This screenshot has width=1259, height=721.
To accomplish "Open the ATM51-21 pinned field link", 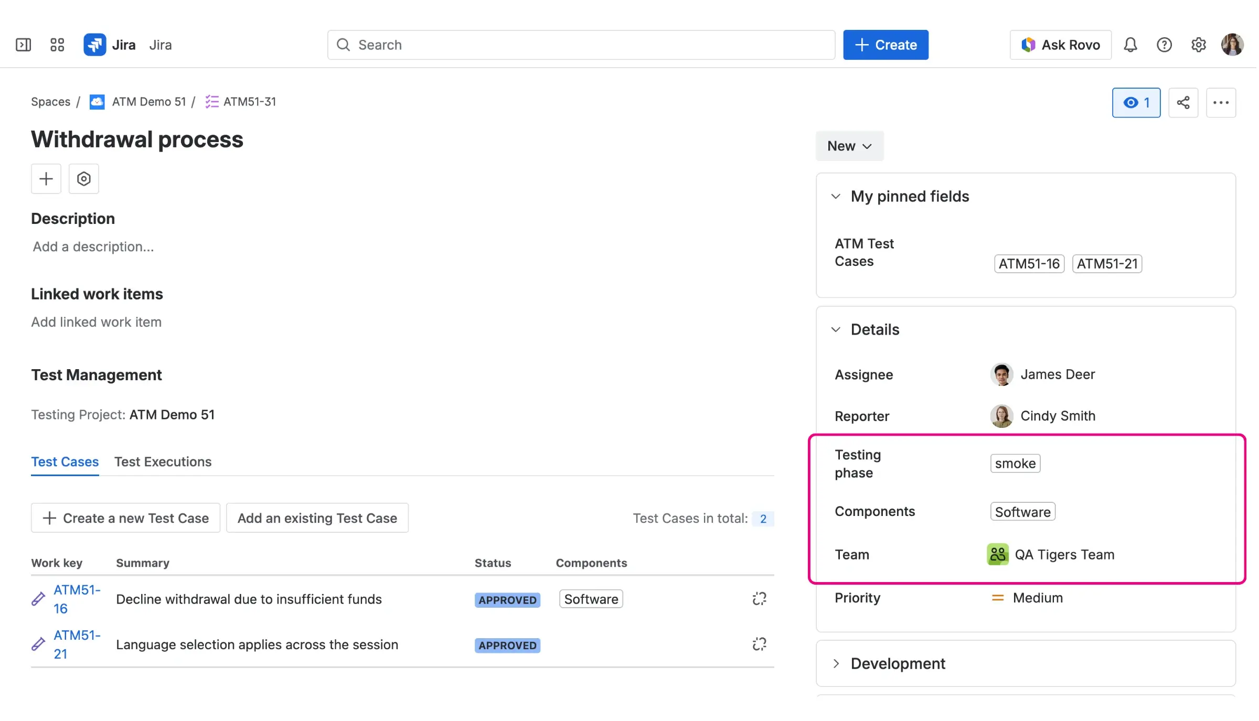I will point(1107,264).
